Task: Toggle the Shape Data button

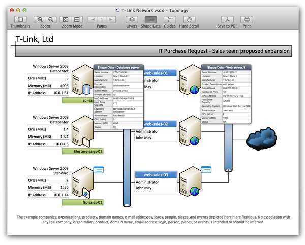Action: click(x=151, y=20)
